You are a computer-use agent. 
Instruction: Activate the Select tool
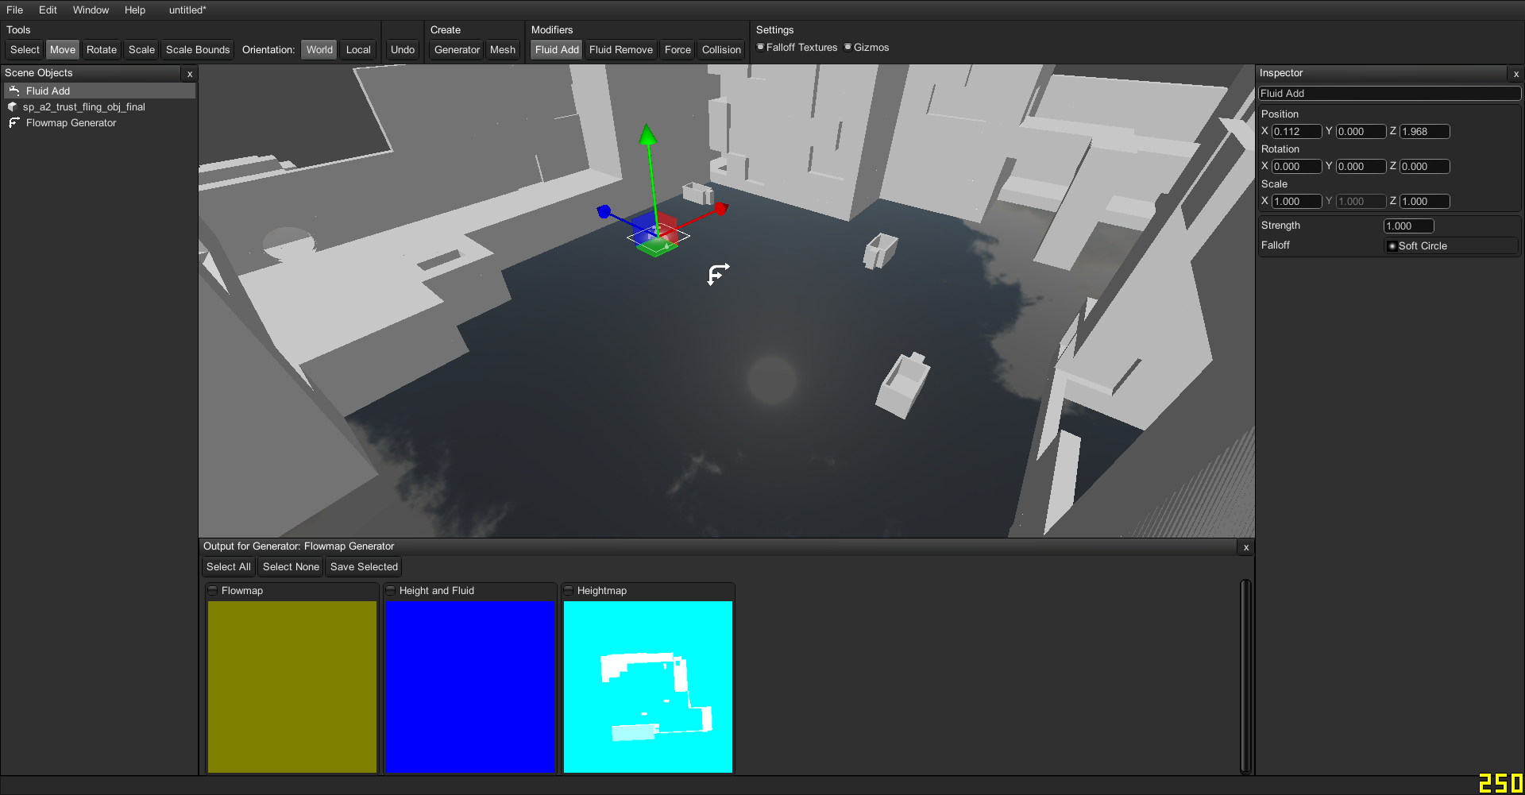(25, 50)
